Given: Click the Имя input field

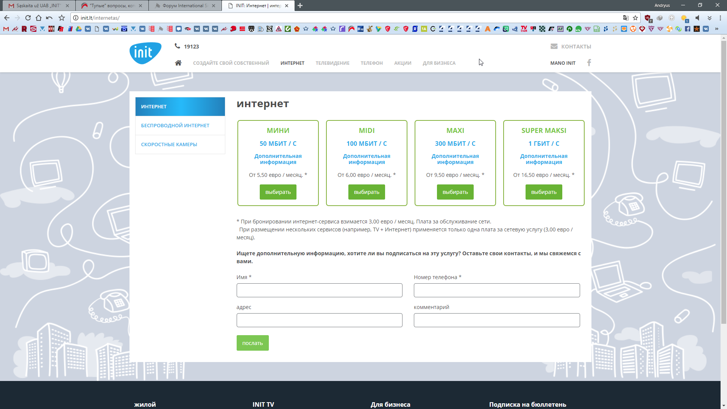Looking at the screenshot, I should [x=319, y=290].
